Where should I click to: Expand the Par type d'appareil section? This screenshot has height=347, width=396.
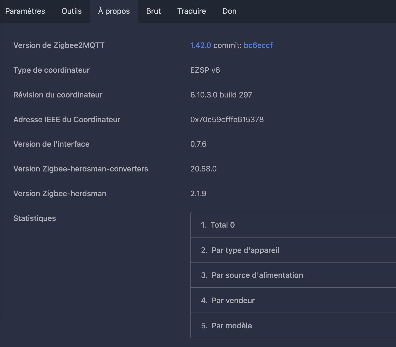click(x=245, y=250)
